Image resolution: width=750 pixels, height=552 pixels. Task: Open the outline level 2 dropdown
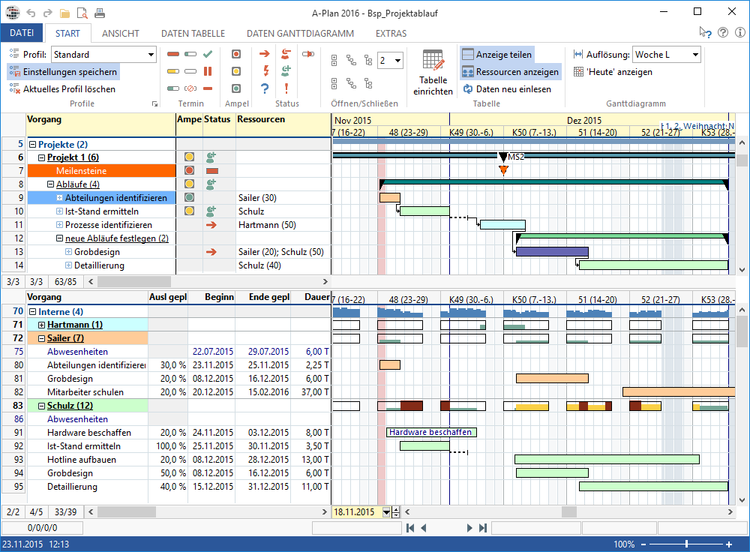397,60
